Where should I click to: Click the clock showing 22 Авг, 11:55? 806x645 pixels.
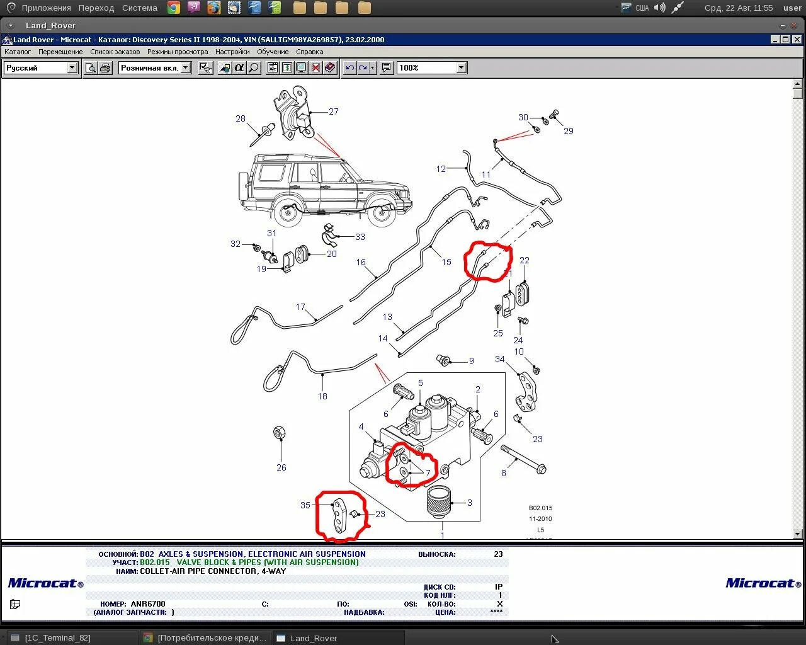739,8
